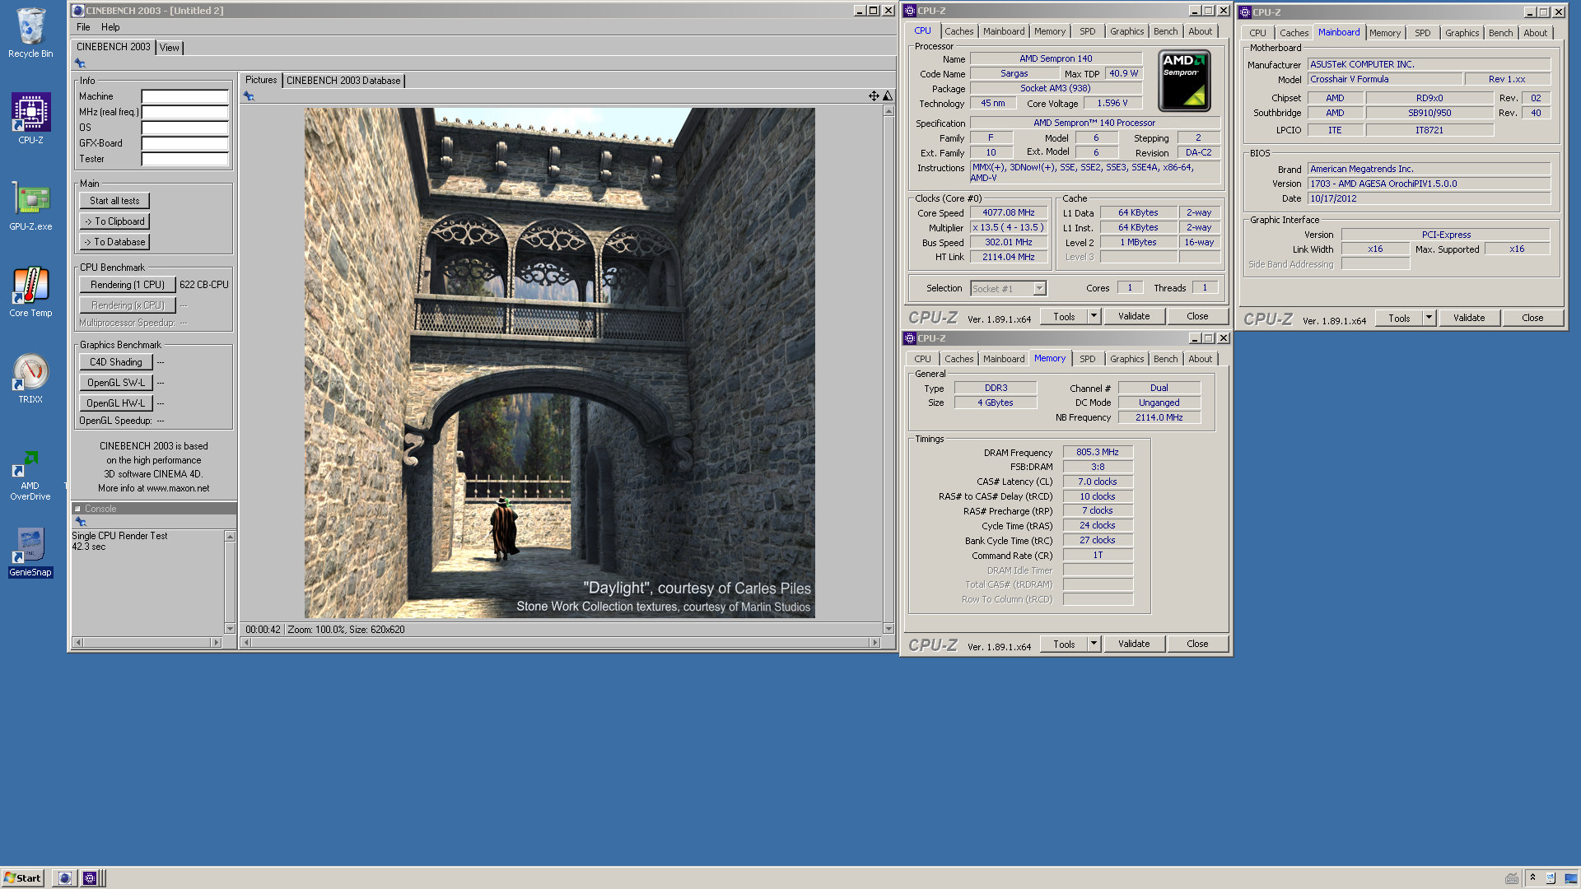Click the OS input field
Image resolution: width=1581 pixels, height=889 pixels.
(184, 128)
